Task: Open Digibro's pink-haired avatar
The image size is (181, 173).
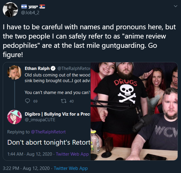Action: click(x=14, y=117)
